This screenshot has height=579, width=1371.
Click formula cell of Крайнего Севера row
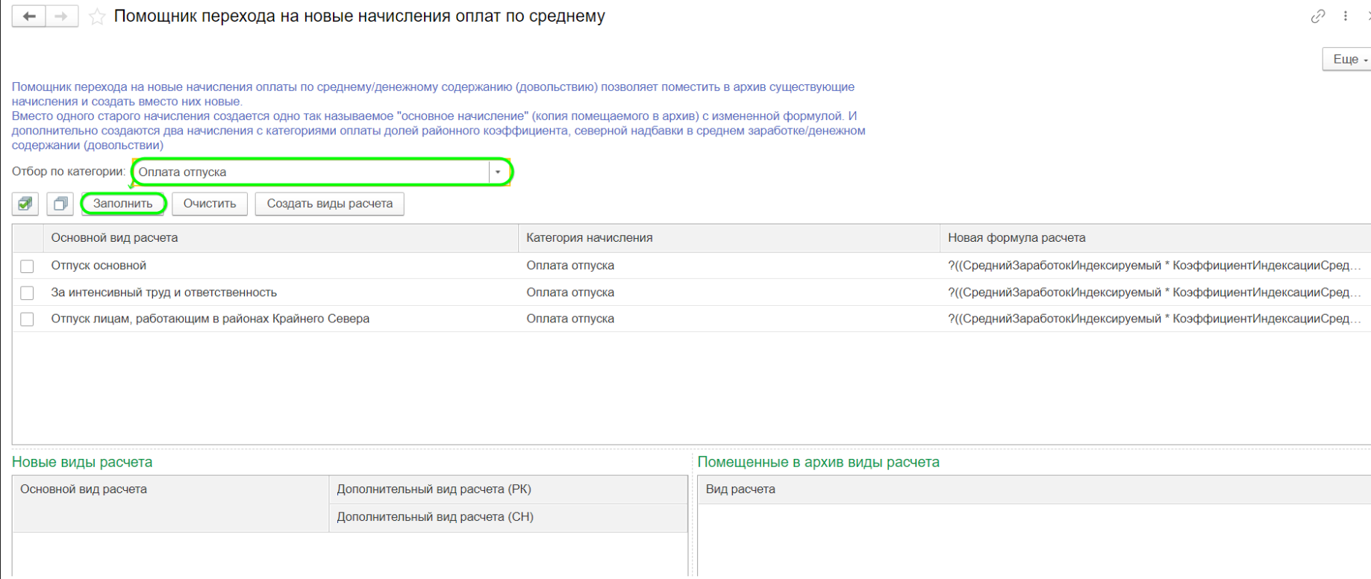pyautogui.click(x=1155, y=319)
